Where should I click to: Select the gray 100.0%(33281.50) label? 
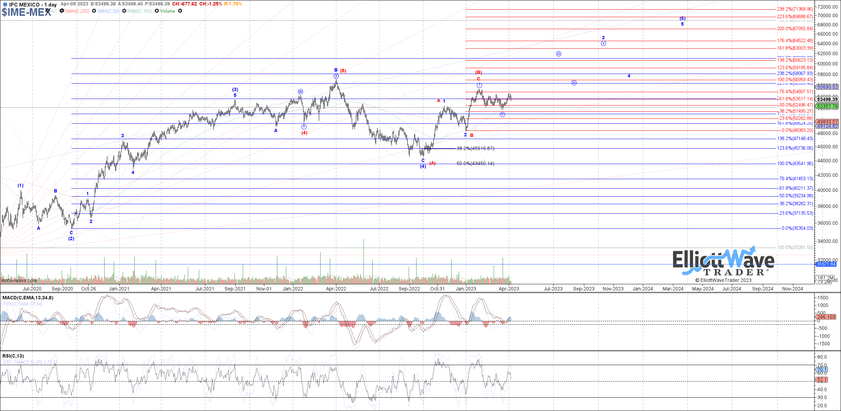click(x=795, y=248)
